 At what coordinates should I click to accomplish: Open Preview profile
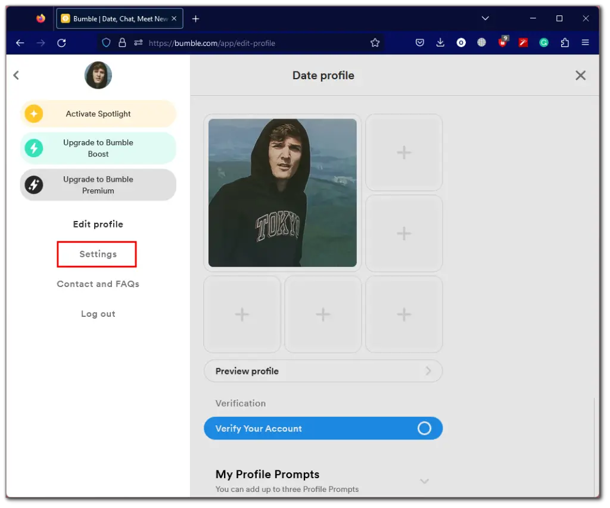(323, 370)
